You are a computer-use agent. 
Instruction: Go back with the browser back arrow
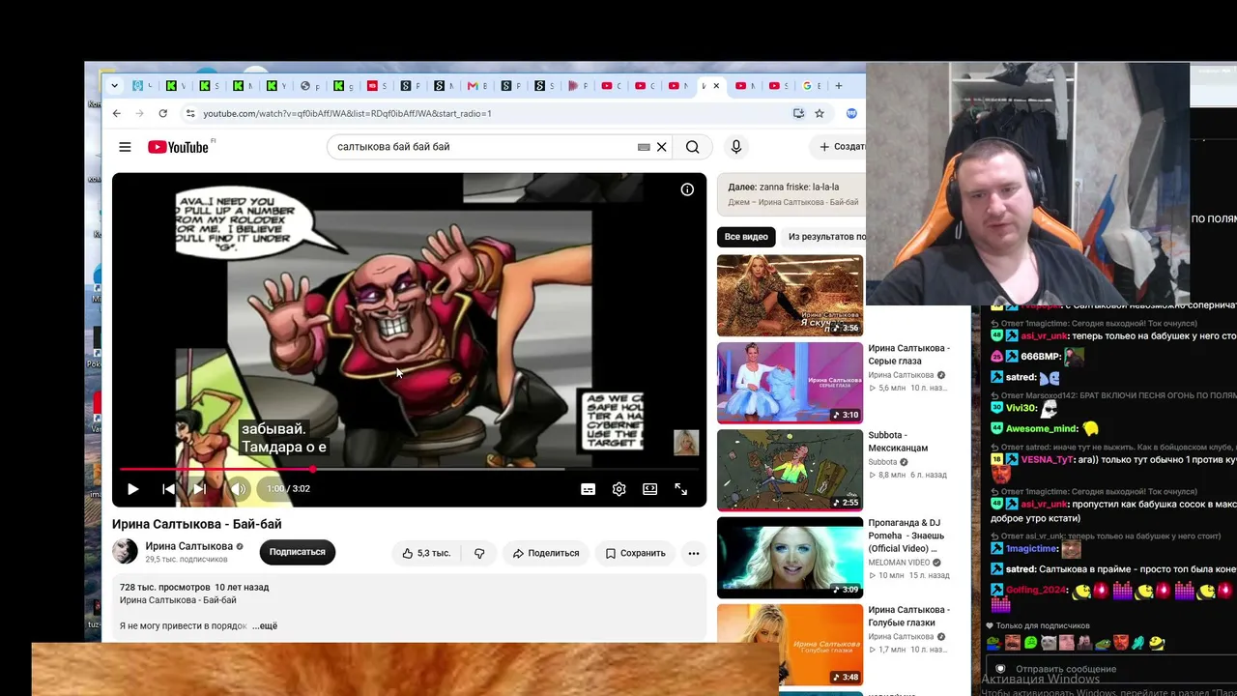117,113
